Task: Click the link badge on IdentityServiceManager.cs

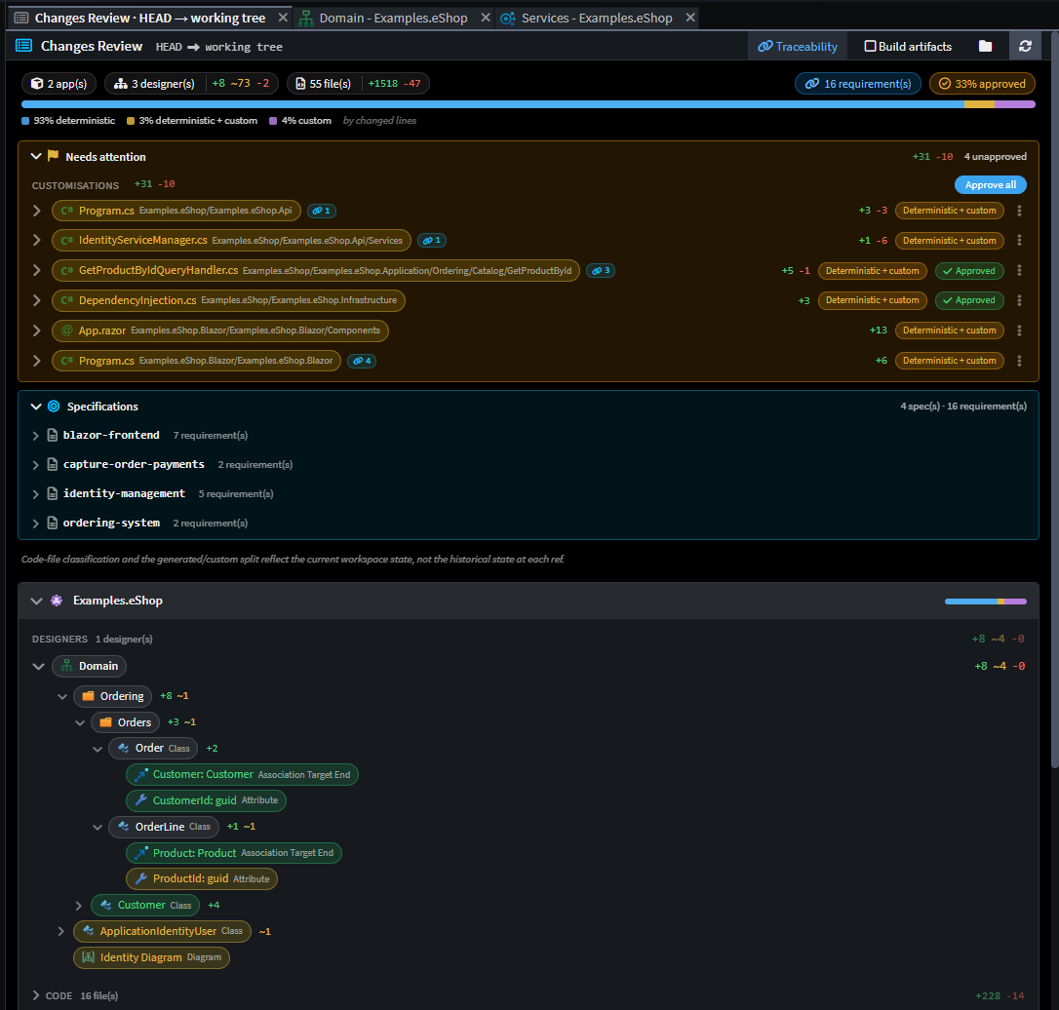Action: [x=432, y=241]
